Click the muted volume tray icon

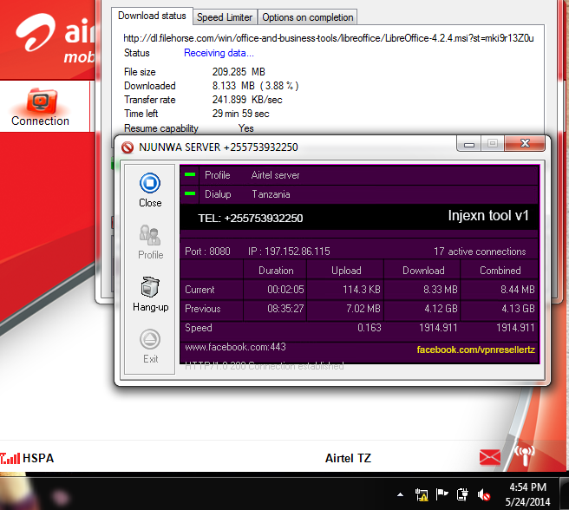tap(484, 494)
